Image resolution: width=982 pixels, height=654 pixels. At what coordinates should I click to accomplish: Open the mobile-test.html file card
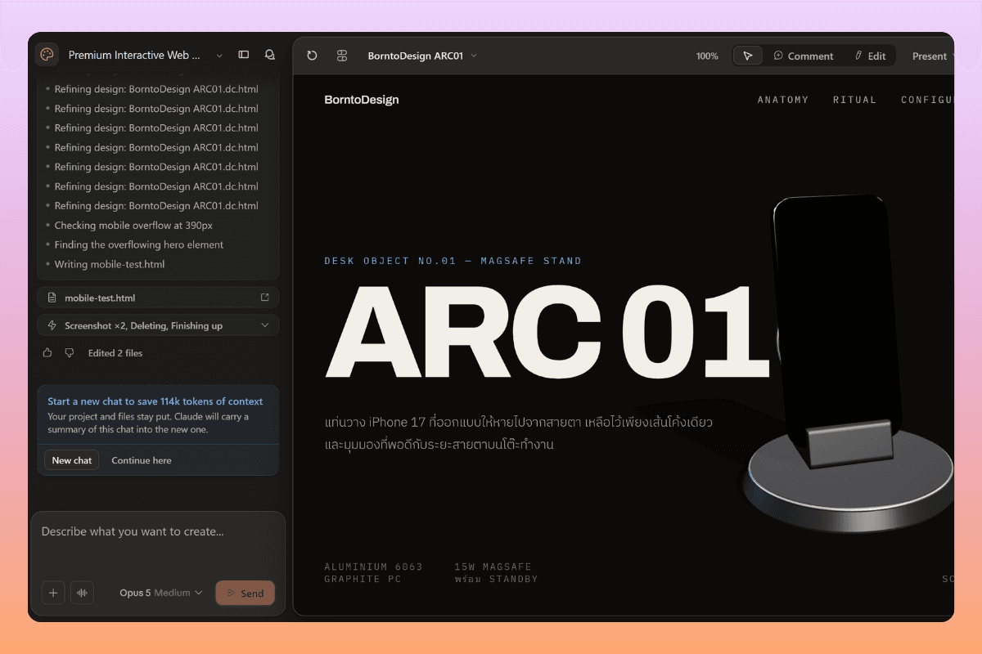158,298
